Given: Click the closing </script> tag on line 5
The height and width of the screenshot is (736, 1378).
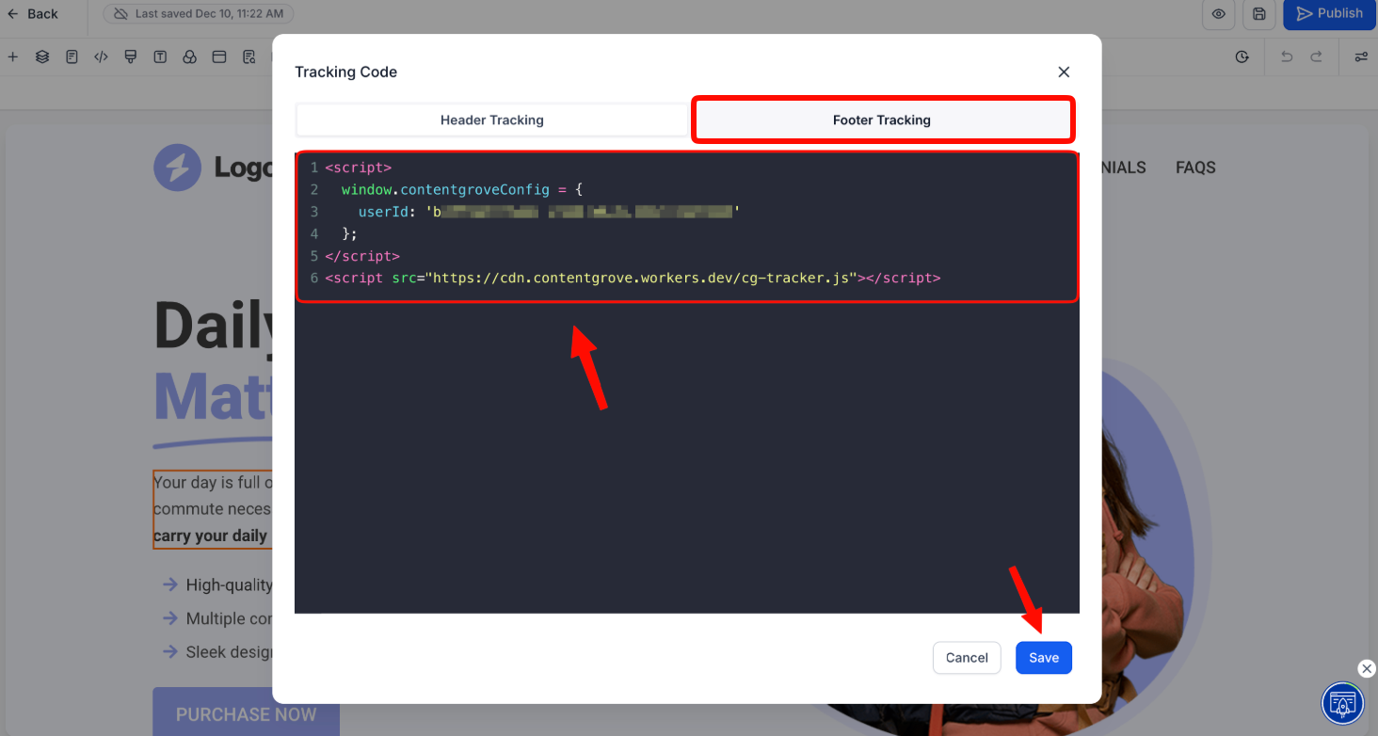Looking at the screenshot, I should click(x=362, y=256).
